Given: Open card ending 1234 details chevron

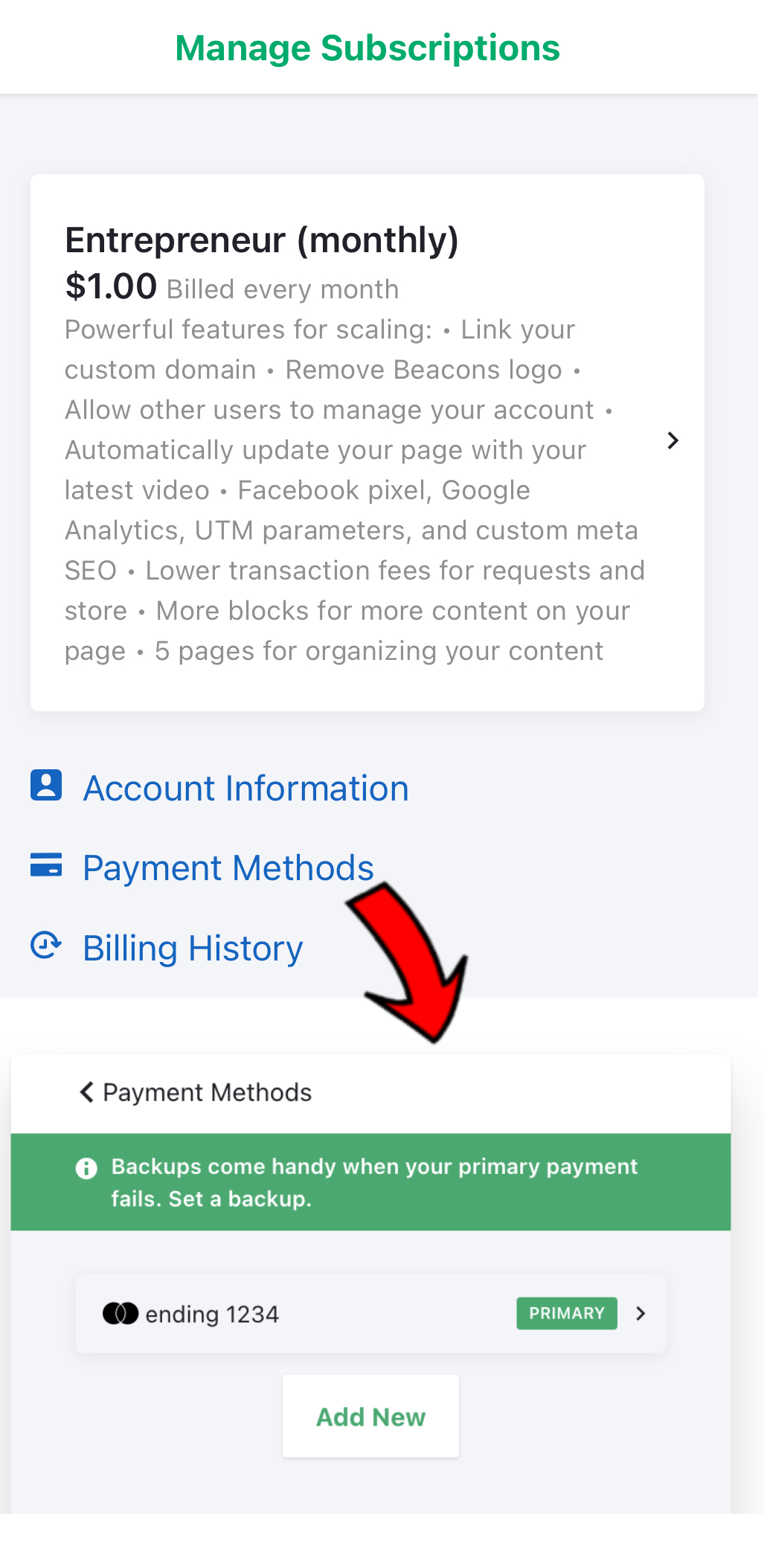Looking at the screenshot, I should [x=641, y=1313].
